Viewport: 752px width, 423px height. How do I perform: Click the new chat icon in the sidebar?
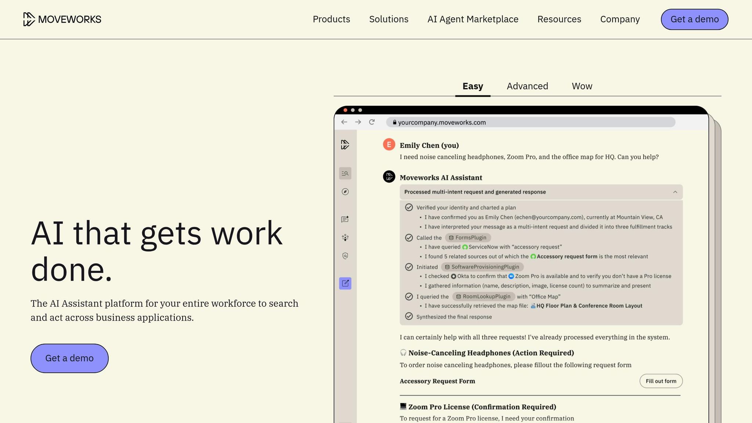coord(345,219)
